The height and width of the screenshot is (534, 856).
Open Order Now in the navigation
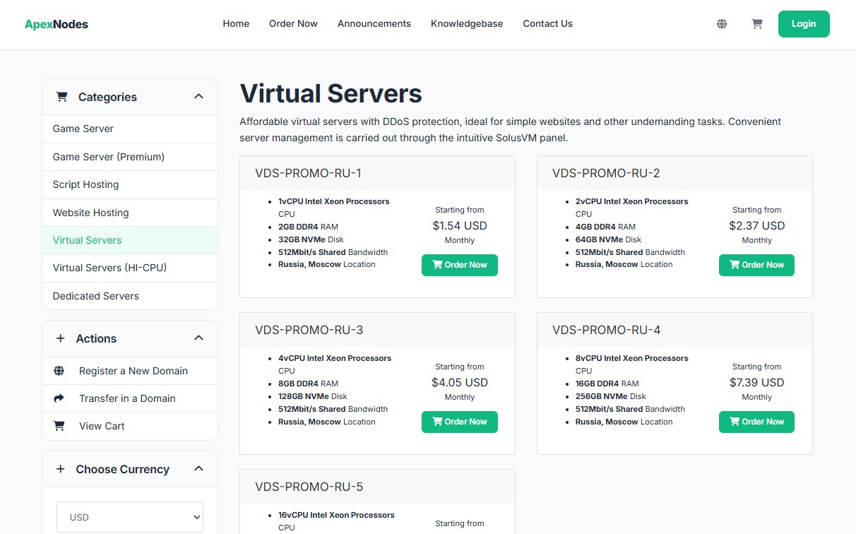click(293, 24)
